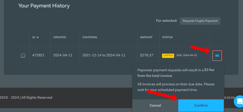
Task: Click the created date 2024-04-11 cell
Action: point(63,55)
